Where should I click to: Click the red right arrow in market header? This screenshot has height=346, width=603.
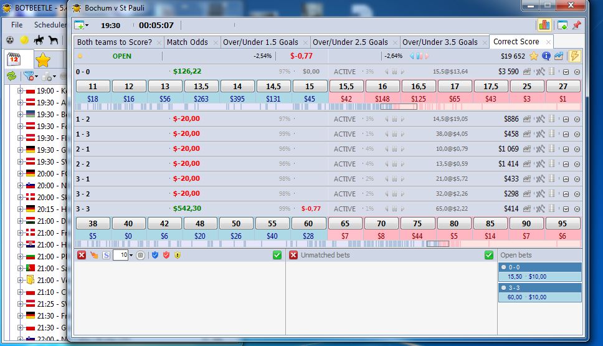(427, 56)
